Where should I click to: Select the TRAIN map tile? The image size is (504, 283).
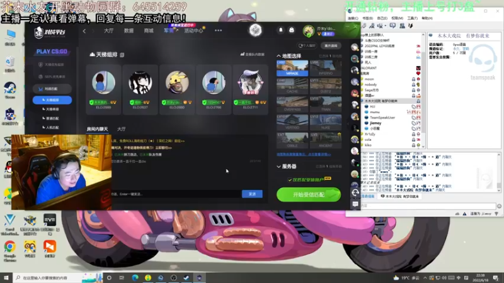(x=326, y=104)
